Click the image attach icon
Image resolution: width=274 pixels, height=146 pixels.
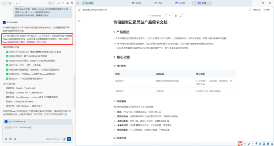(x=15, y=139)
